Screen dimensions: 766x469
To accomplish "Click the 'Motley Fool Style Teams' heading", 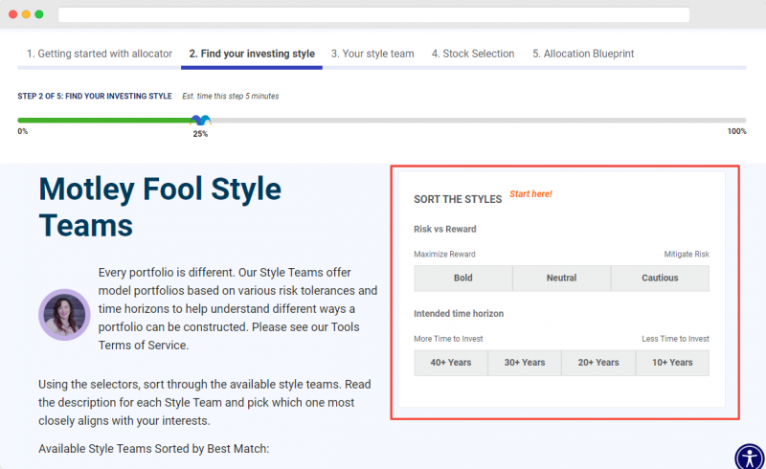I will pos(160,207).
